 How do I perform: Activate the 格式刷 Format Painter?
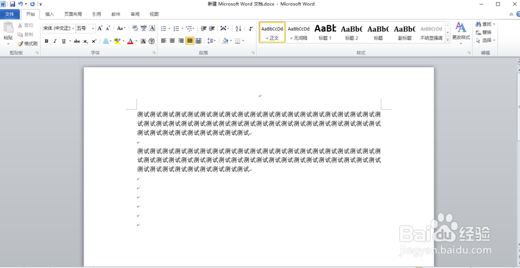[28, 44]
